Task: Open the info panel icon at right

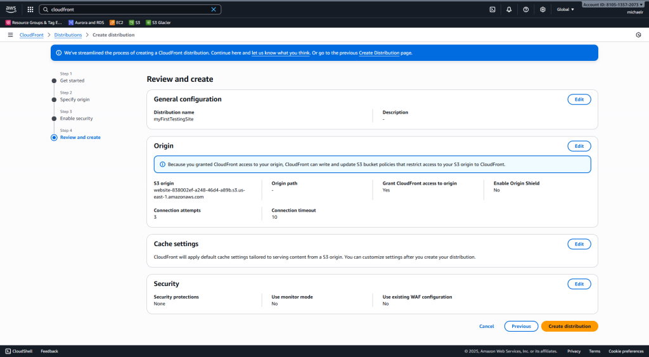Action: (x=638, y=35)
